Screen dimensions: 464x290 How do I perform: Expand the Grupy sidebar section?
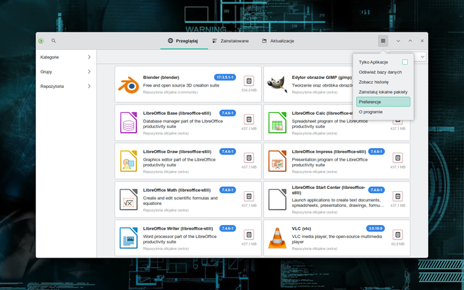click(x=66, y=71)
